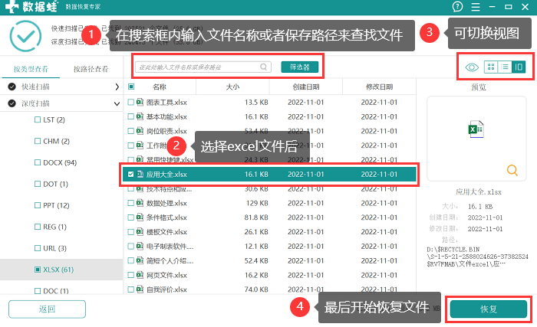Check the box for 数据处理.xlsx
This screenshot has height=327, width=537.
pos(130,203)
